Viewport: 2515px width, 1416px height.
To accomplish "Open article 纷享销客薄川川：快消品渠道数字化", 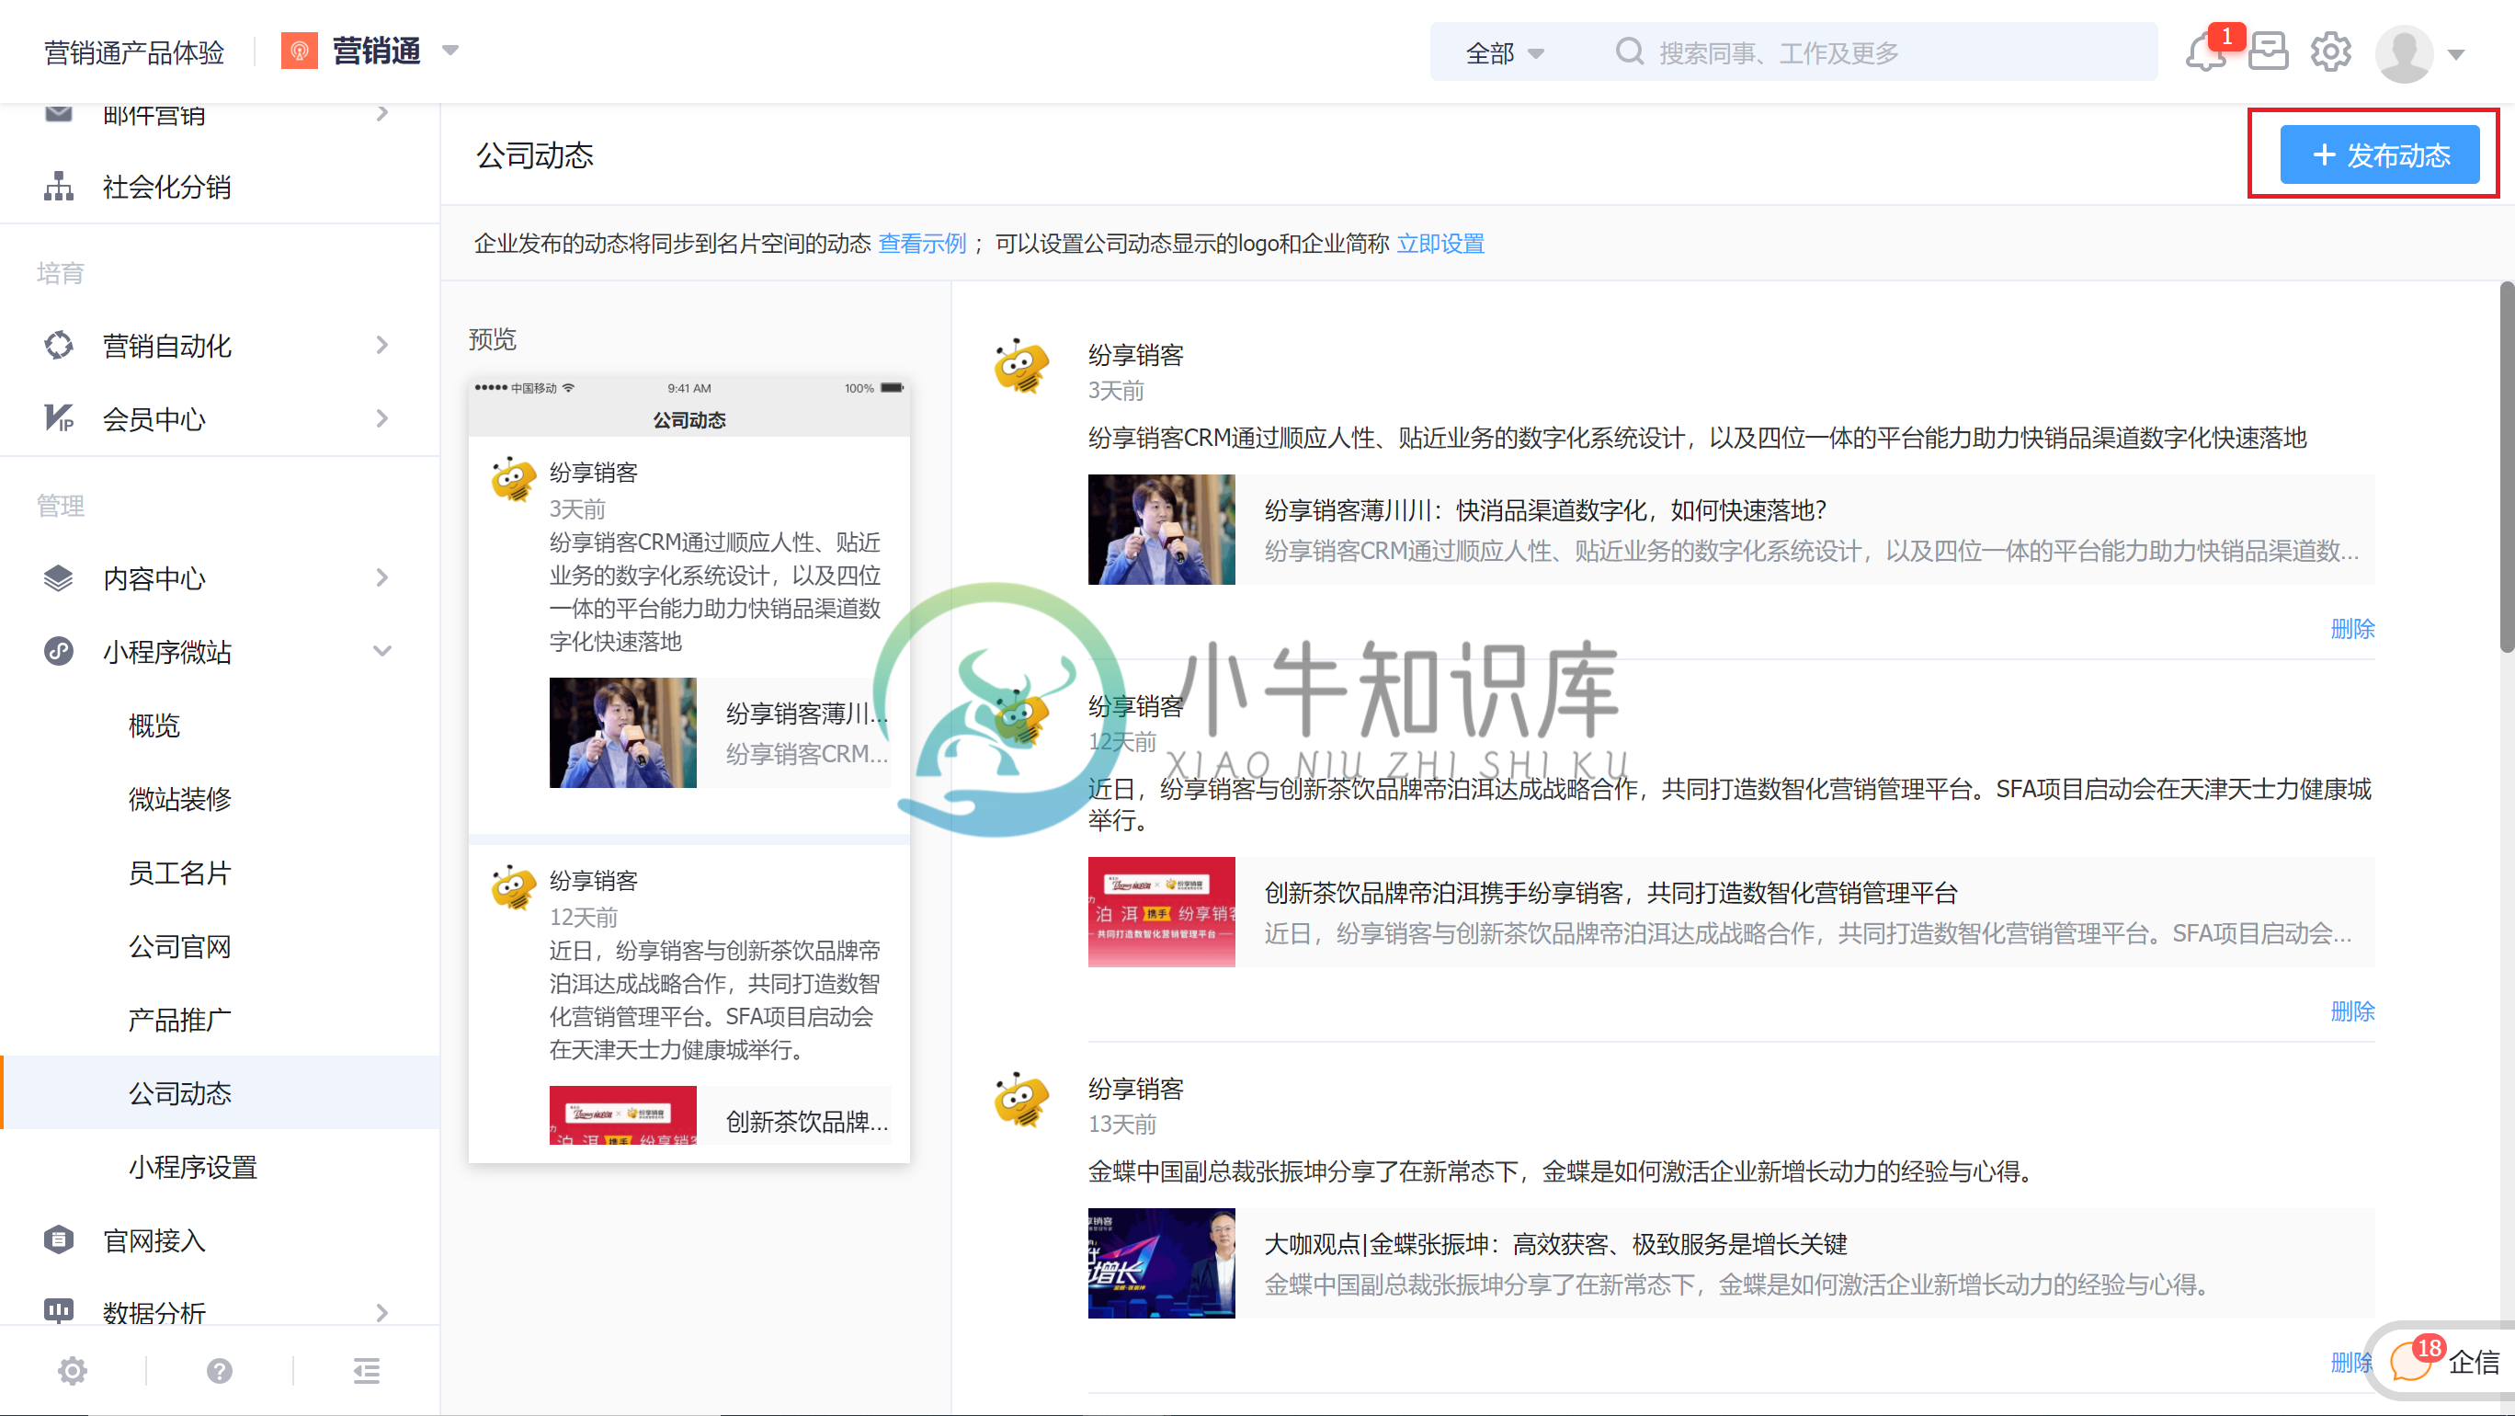I will tap(1544, 509).
